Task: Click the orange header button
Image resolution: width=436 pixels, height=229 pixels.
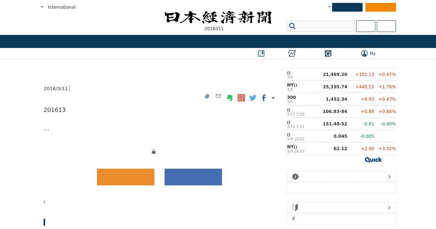Action: [x=381, y=7]
